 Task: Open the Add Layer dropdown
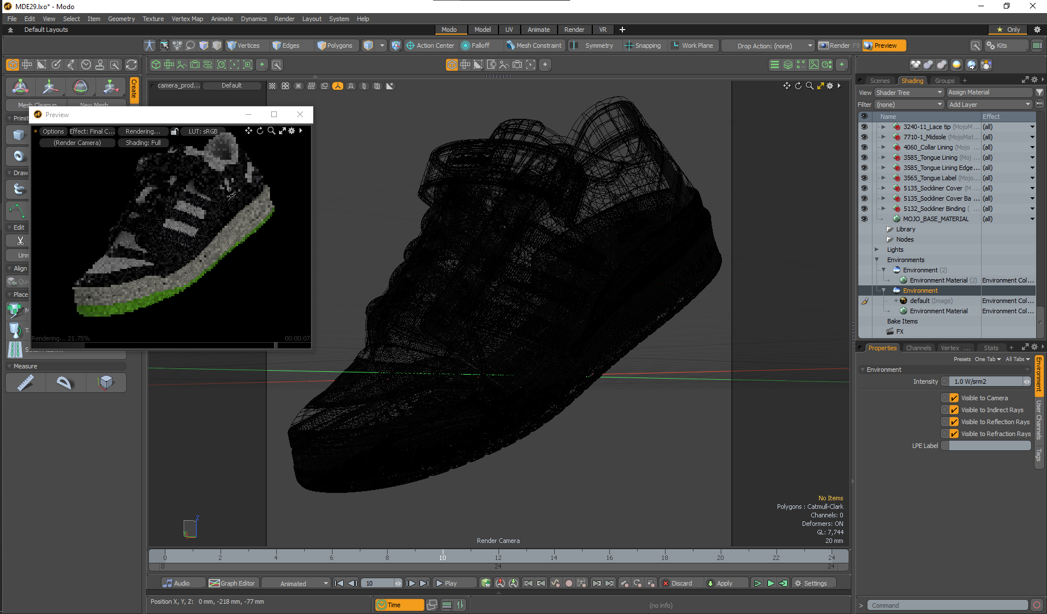989,105
